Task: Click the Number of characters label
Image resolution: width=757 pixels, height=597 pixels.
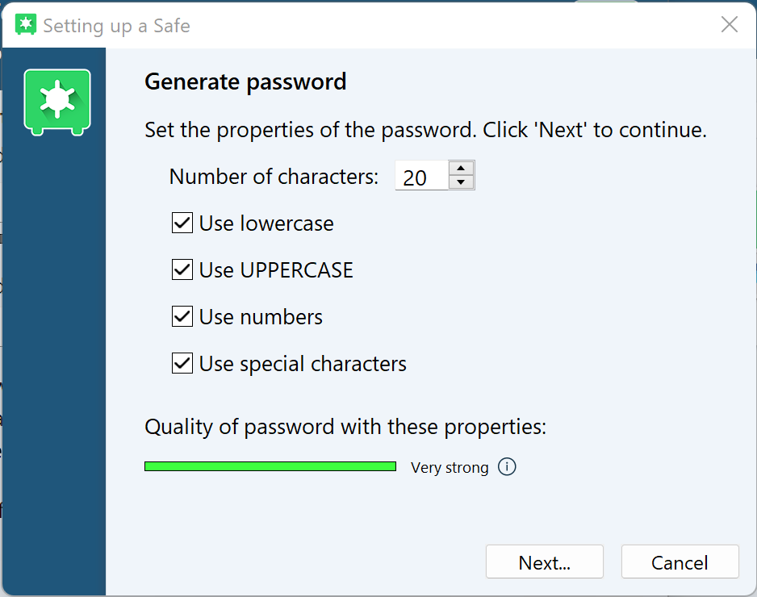Action: click(274, 177)
